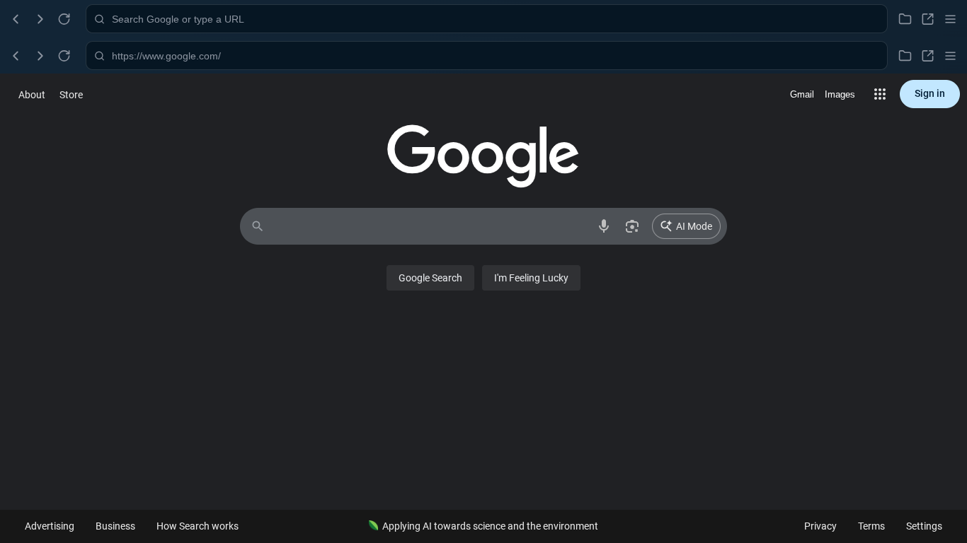Click the Sign in button
This screenshot has height=543, width=967.
pyautogui.click(x=929, y=94)
